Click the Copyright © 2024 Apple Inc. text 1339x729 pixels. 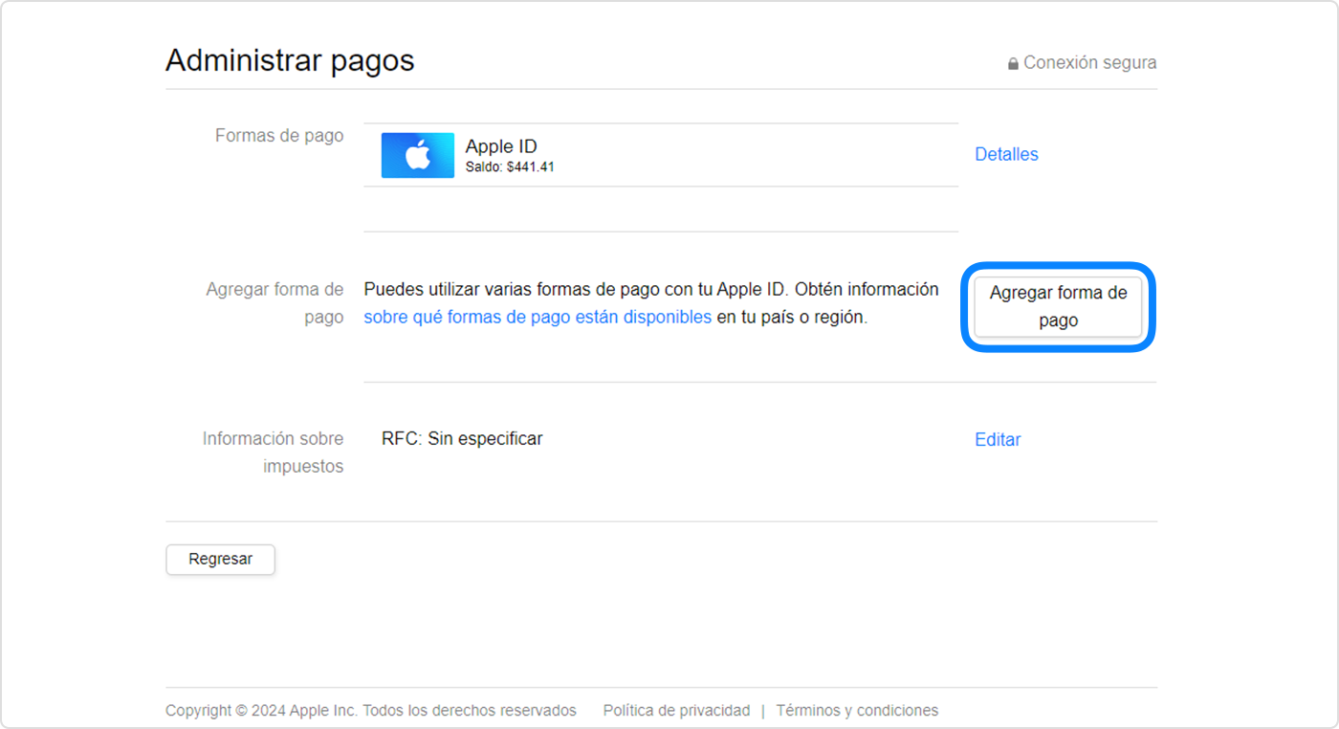[261, 711]
